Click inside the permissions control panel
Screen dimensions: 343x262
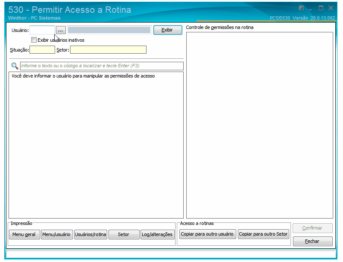259,125
